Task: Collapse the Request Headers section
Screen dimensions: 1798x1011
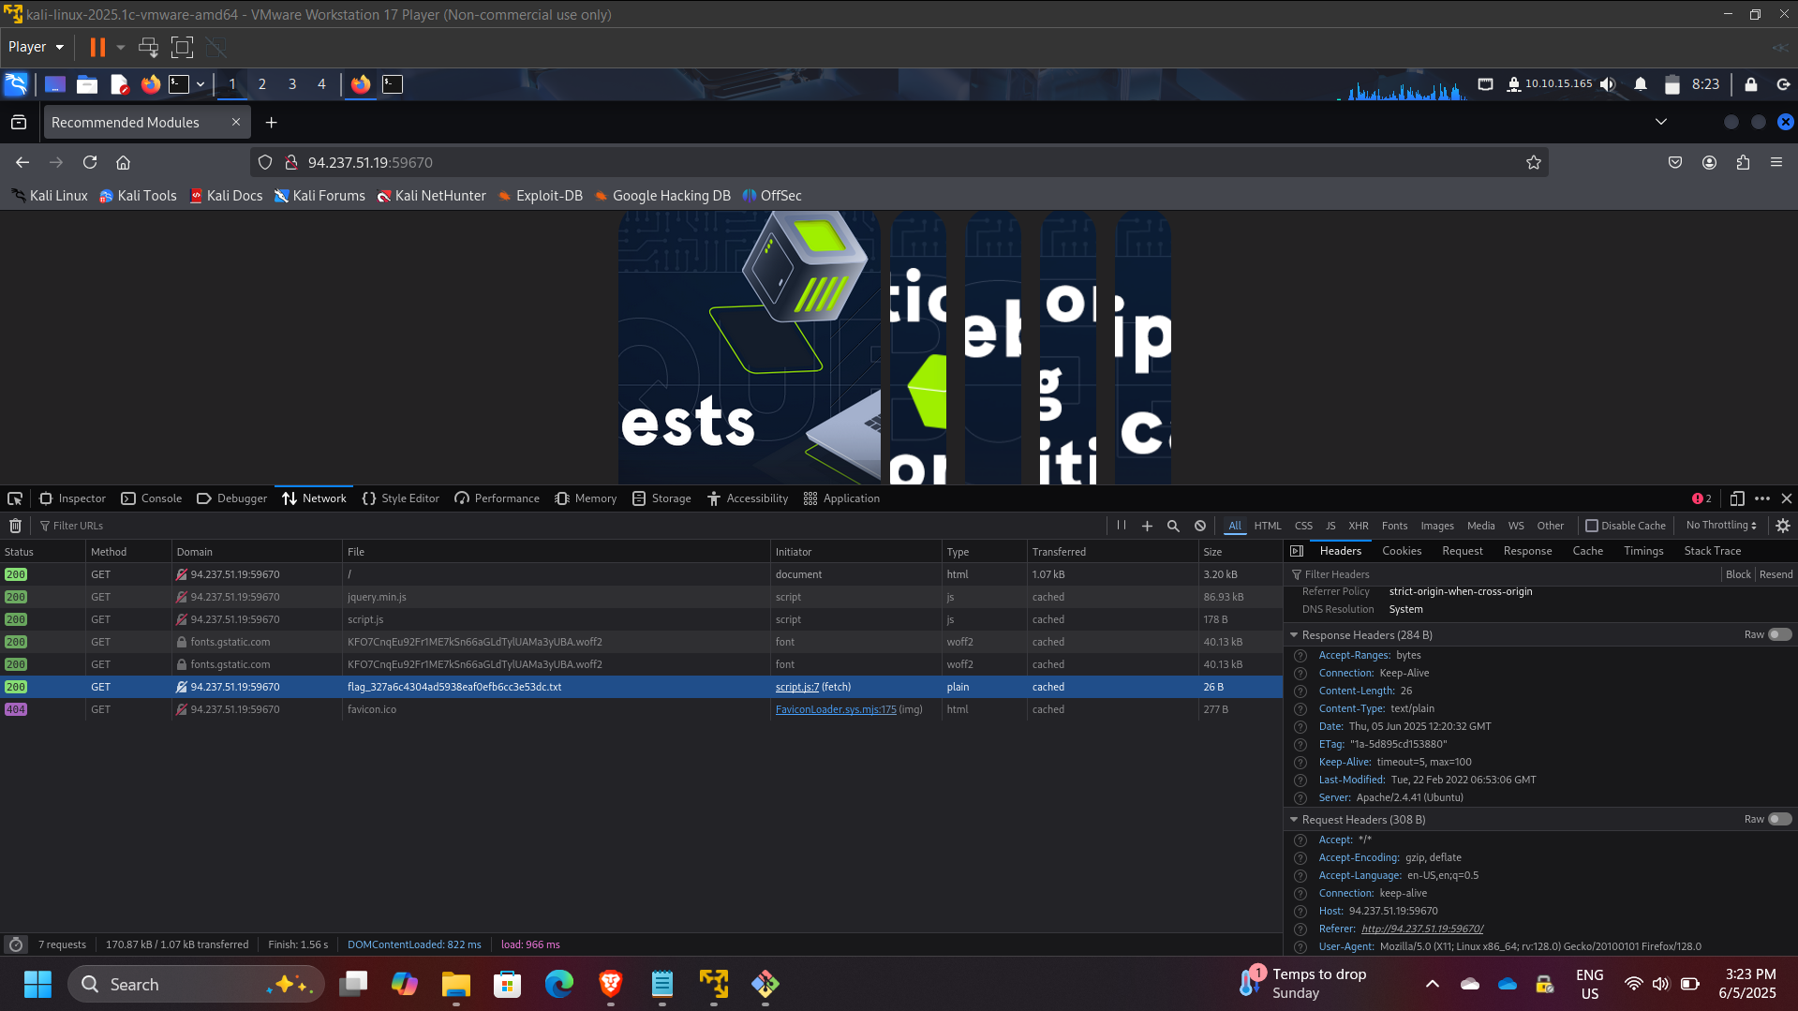Action: pos(1294,819)
